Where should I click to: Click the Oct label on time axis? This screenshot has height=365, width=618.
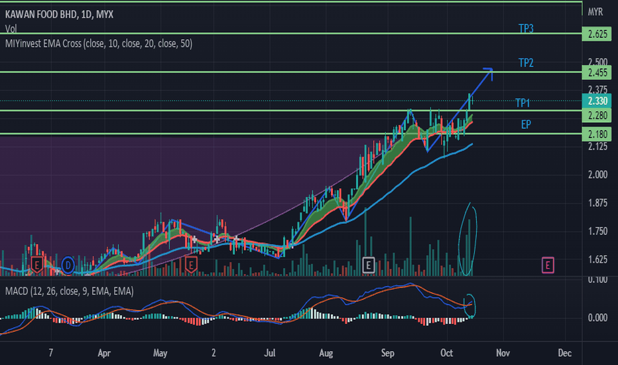tap(446, 353)
